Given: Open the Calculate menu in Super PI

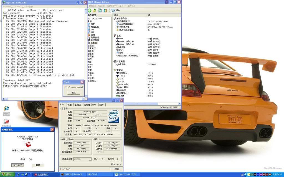Looking at the screenshot, I should pos(8,6).
